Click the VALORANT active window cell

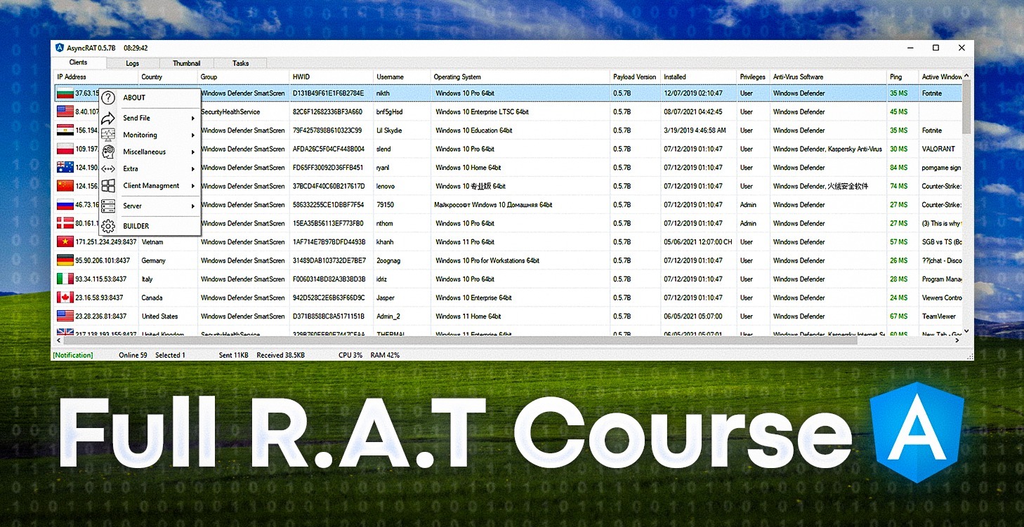pos(938,149)
